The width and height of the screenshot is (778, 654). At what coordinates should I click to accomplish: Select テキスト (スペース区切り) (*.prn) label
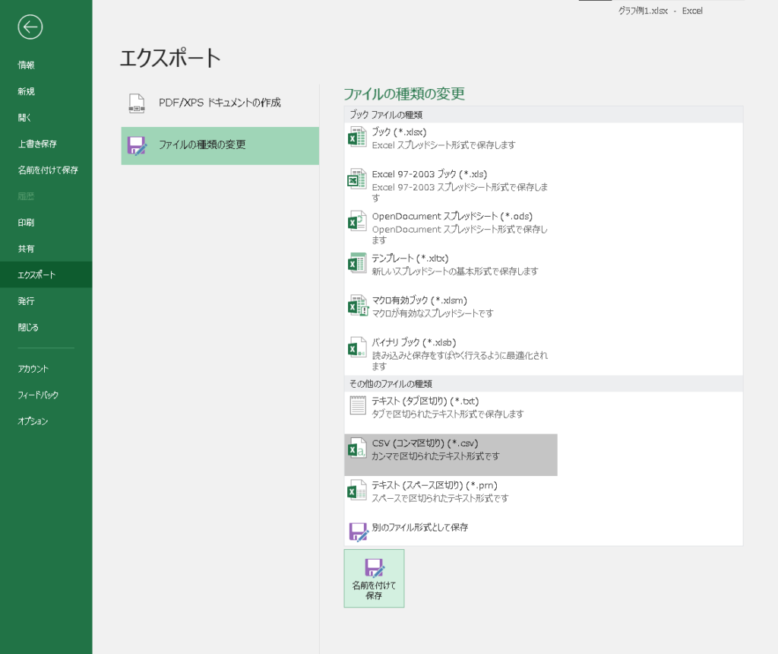(x=435, y=486)
